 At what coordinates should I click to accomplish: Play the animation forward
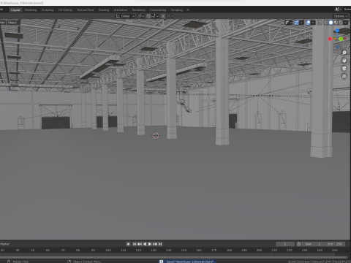point(150,244)
